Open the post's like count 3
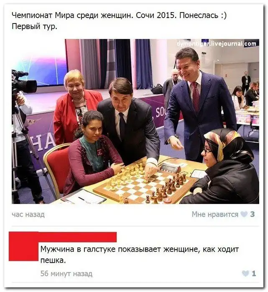The height and width of the screenshot is (292, 268). (x=252, y=214)
